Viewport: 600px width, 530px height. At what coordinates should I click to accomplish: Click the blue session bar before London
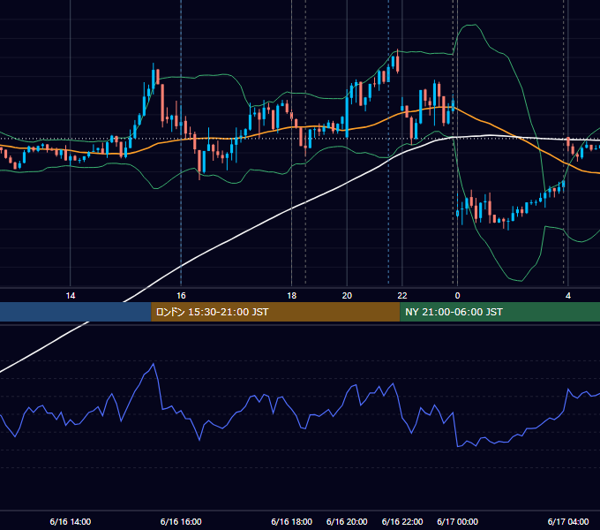pos(76,312)
